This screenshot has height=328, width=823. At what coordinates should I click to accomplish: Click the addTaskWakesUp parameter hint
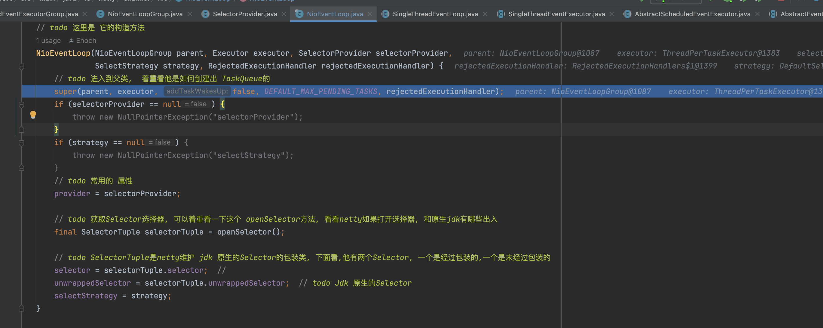click(197, 91)
